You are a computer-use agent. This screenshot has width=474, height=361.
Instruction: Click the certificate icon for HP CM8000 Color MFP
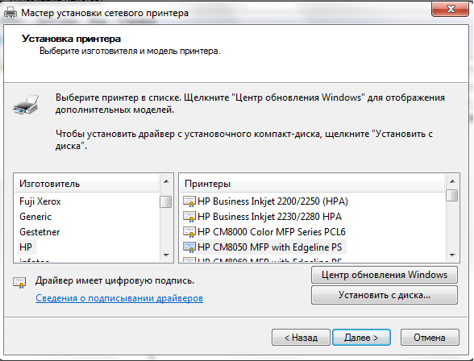point(189,232)
